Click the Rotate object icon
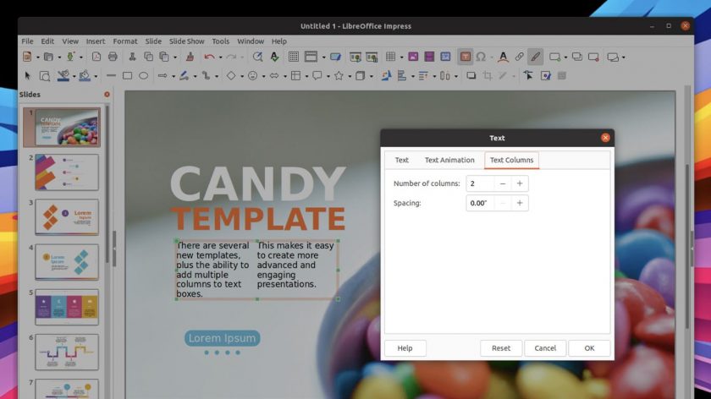The width and height of the screenshot is (711, 399). click(386, 75)
